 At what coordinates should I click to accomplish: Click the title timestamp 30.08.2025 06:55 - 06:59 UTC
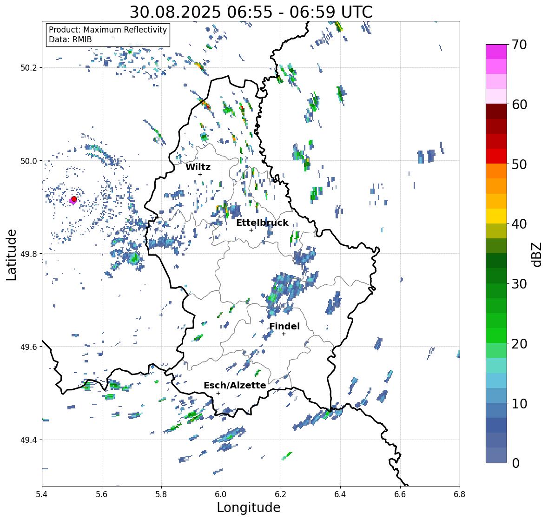tap(251, 12)
